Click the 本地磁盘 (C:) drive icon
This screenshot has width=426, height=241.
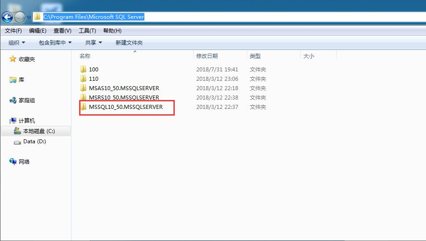(17, 131)
